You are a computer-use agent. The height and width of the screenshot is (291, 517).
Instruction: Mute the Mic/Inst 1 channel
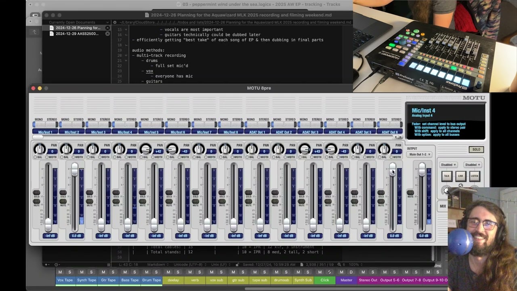coord(36,201)
